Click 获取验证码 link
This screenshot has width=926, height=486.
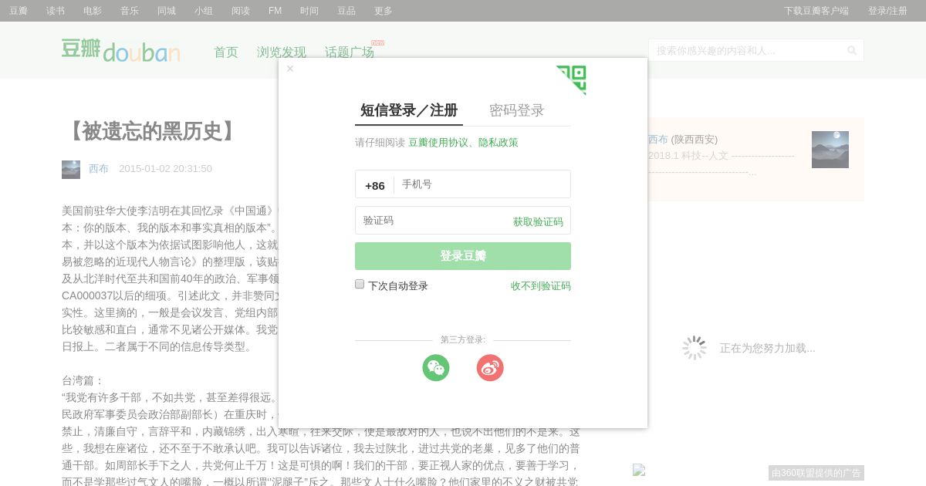pyautogui.click(x=538, y=221)
